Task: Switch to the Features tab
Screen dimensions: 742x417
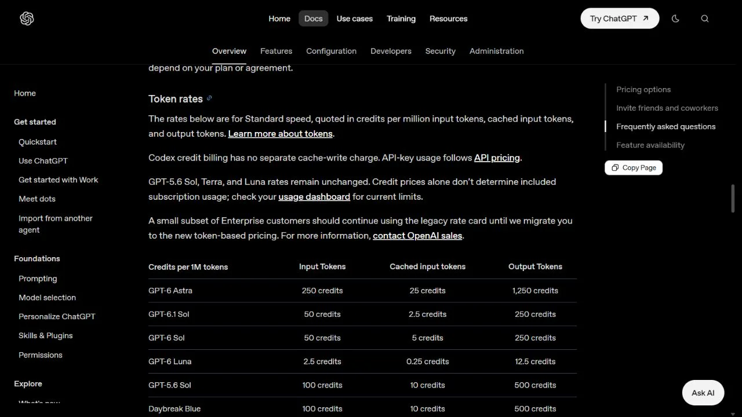Action: (276, 51)
